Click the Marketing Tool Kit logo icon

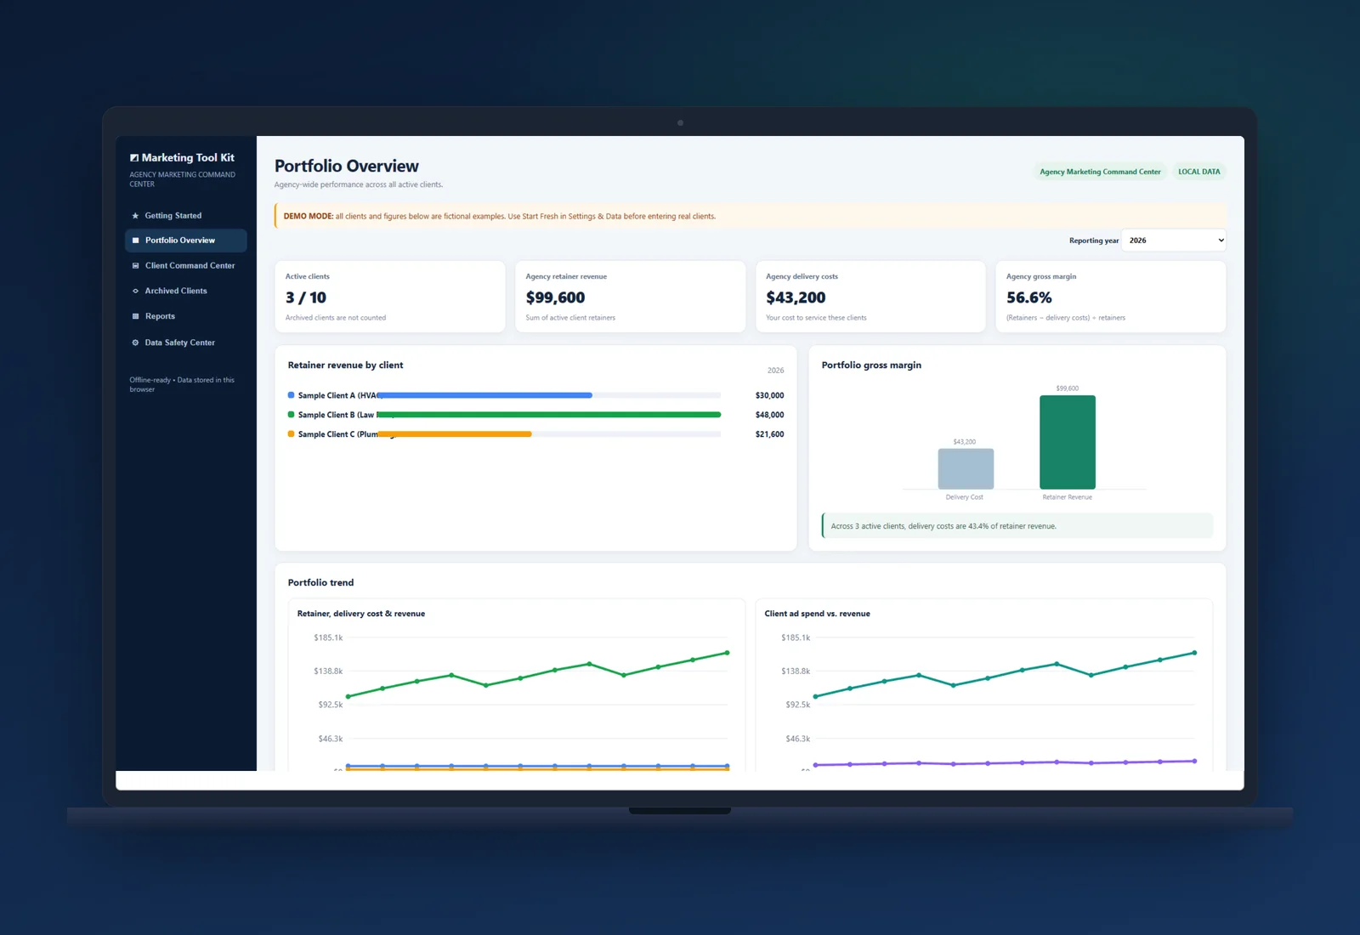134,158
